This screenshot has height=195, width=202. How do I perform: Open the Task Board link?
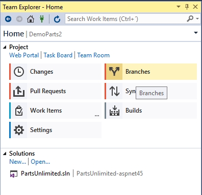58,55
